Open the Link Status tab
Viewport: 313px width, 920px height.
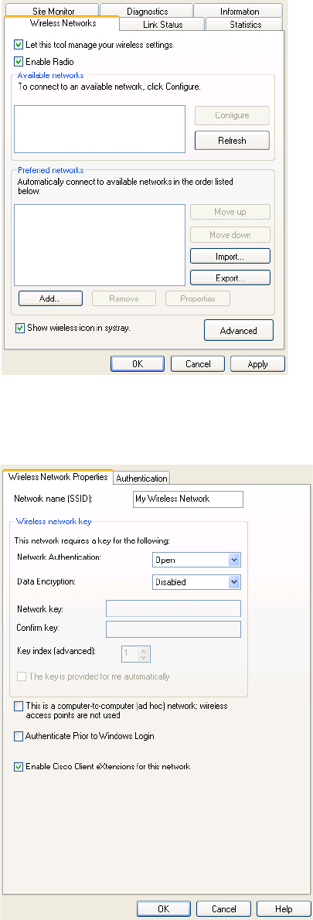[x=162, y=24]
